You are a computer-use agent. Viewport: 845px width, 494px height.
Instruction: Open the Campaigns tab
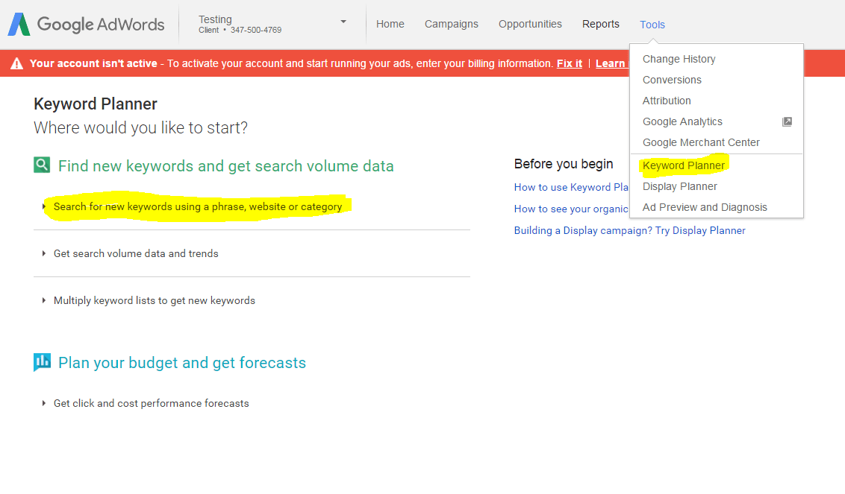(x=452, y=24)
